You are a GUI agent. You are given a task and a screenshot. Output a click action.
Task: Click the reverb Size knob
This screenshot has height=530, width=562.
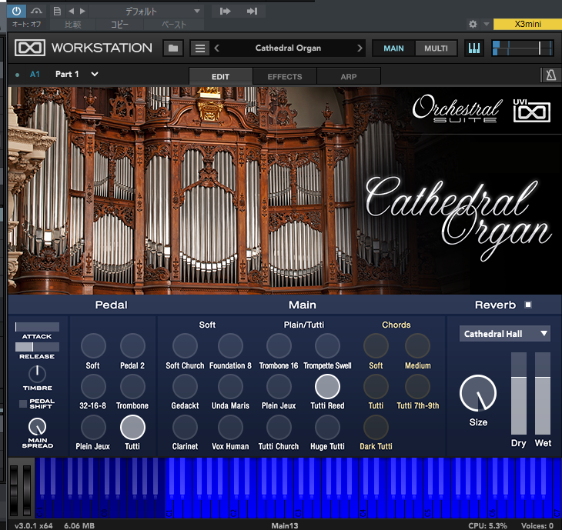tap(478, 393)
